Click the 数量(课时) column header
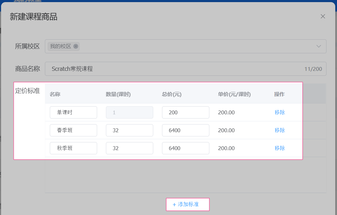Viewport: 337px width, 215px height. click(118, 94)
